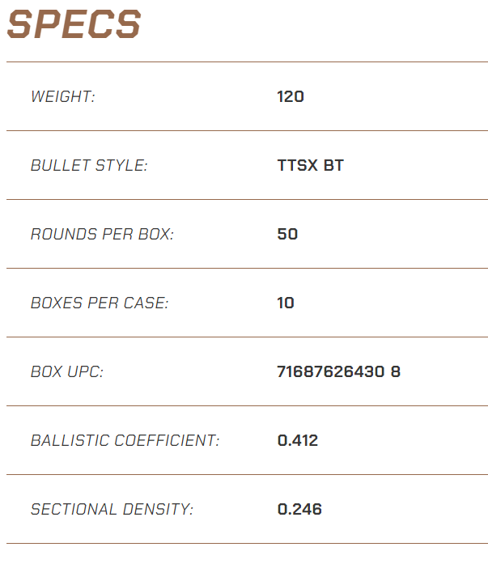
Task: Click the bottom divider under Sectional Density
Action: point(247,544)
